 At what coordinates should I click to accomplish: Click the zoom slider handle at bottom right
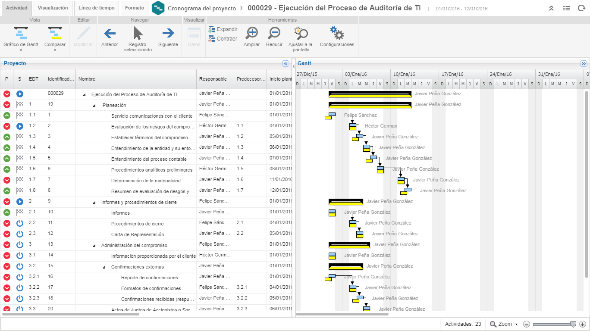573,324
